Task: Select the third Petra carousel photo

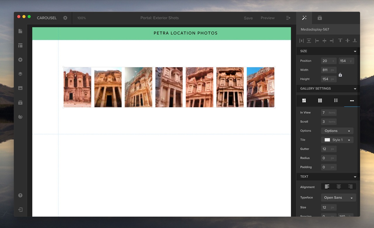Action: point(138,87)
